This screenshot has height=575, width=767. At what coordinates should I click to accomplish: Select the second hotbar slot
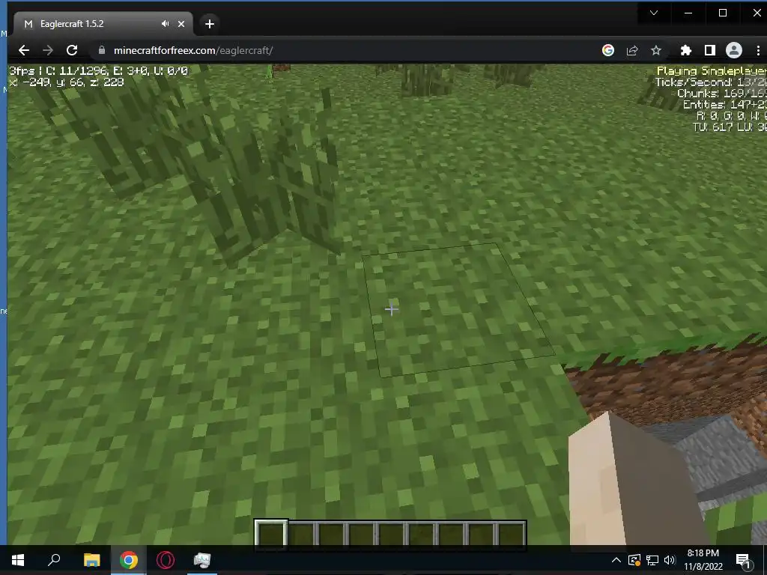point(301,534)
